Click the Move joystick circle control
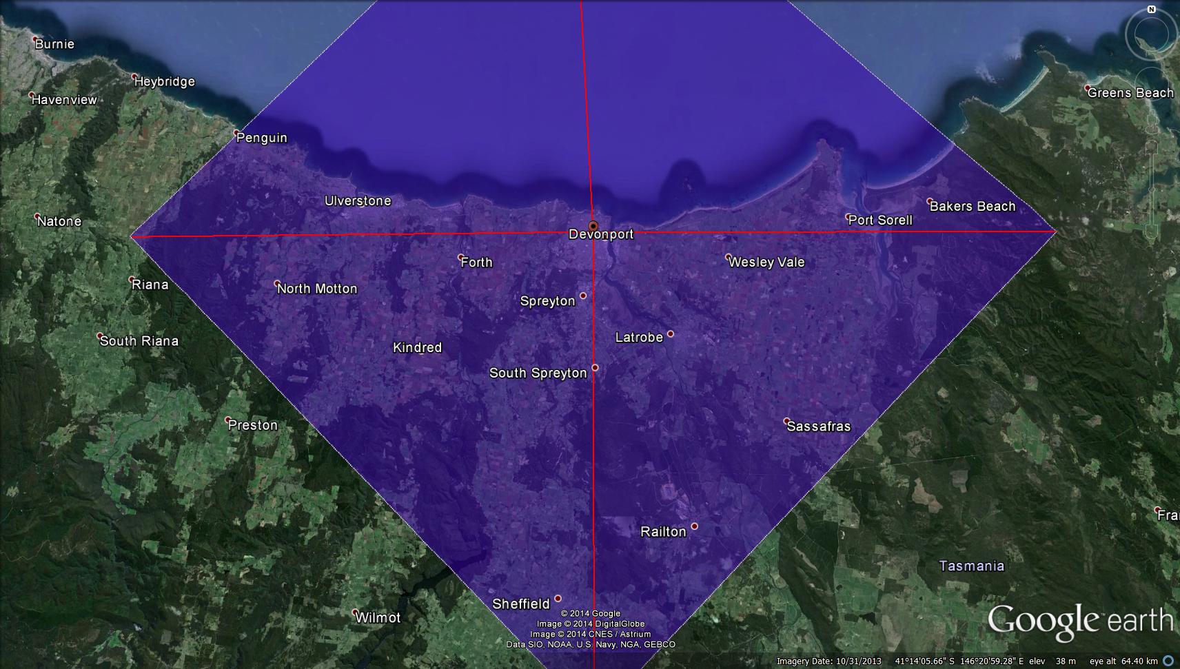The width and height of the screenshot is (1180, 669). [x=1152, y=83]
